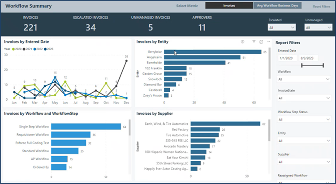Image resolution: width=336 pixels, height=184 pixels.
Task: Click the Entered Date range slider left handle
Action: (x=302, y=65)
